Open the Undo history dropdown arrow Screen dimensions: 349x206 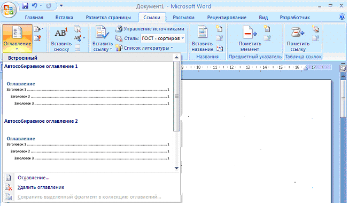41,6
